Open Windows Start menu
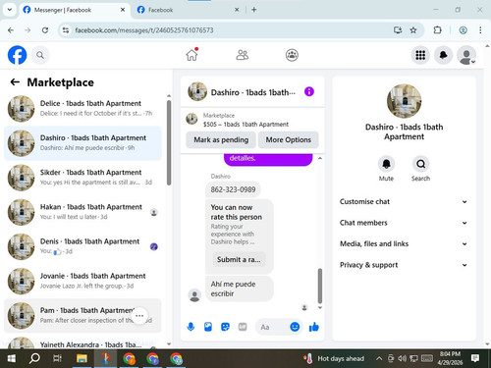 point(12,358)
